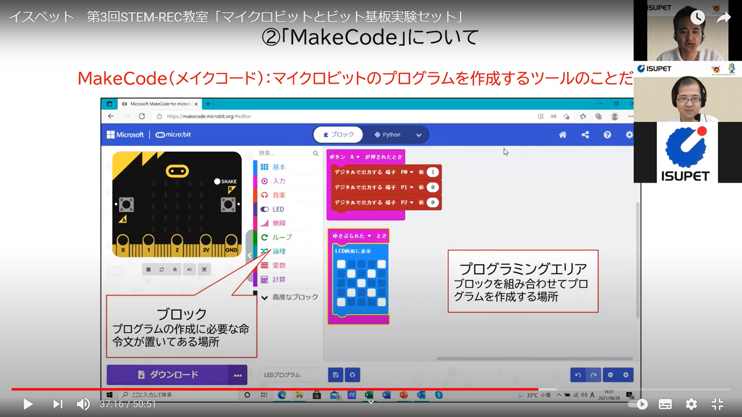Open Excel from the taskbar

[369, 395]
